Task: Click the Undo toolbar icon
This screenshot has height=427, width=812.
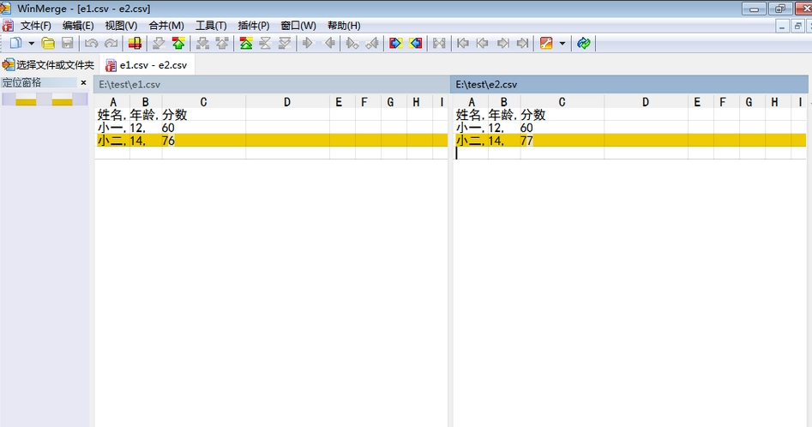Action: (91, 44)
